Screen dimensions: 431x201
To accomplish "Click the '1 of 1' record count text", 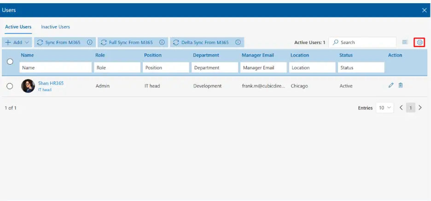I will pyautogui.click(x=11, y=108).
